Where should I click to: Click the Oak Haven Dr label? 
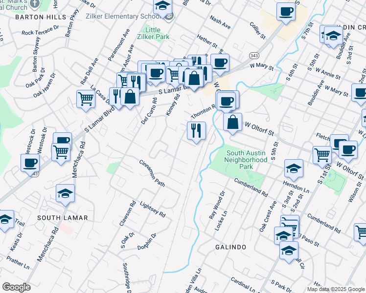(45, 85)
